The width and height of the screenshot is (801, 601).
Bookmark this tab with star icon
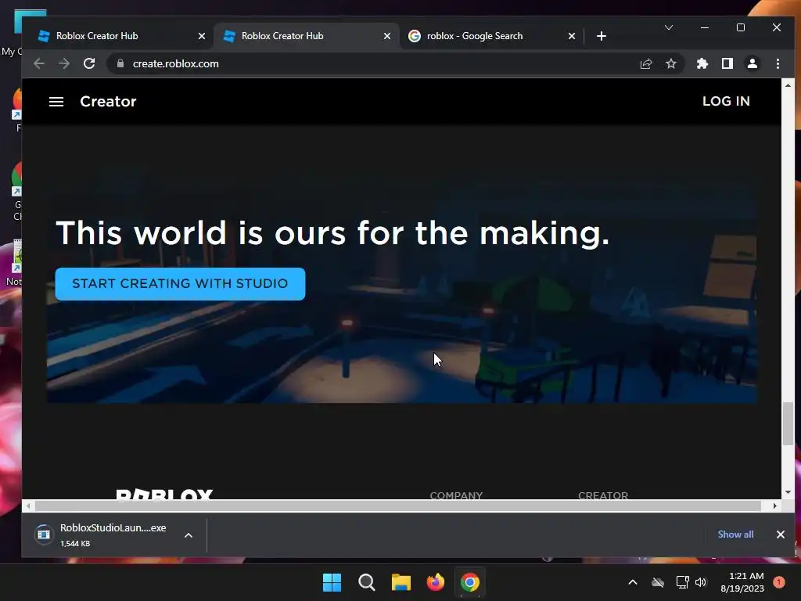pyautogui.click(x=670, y=63)
